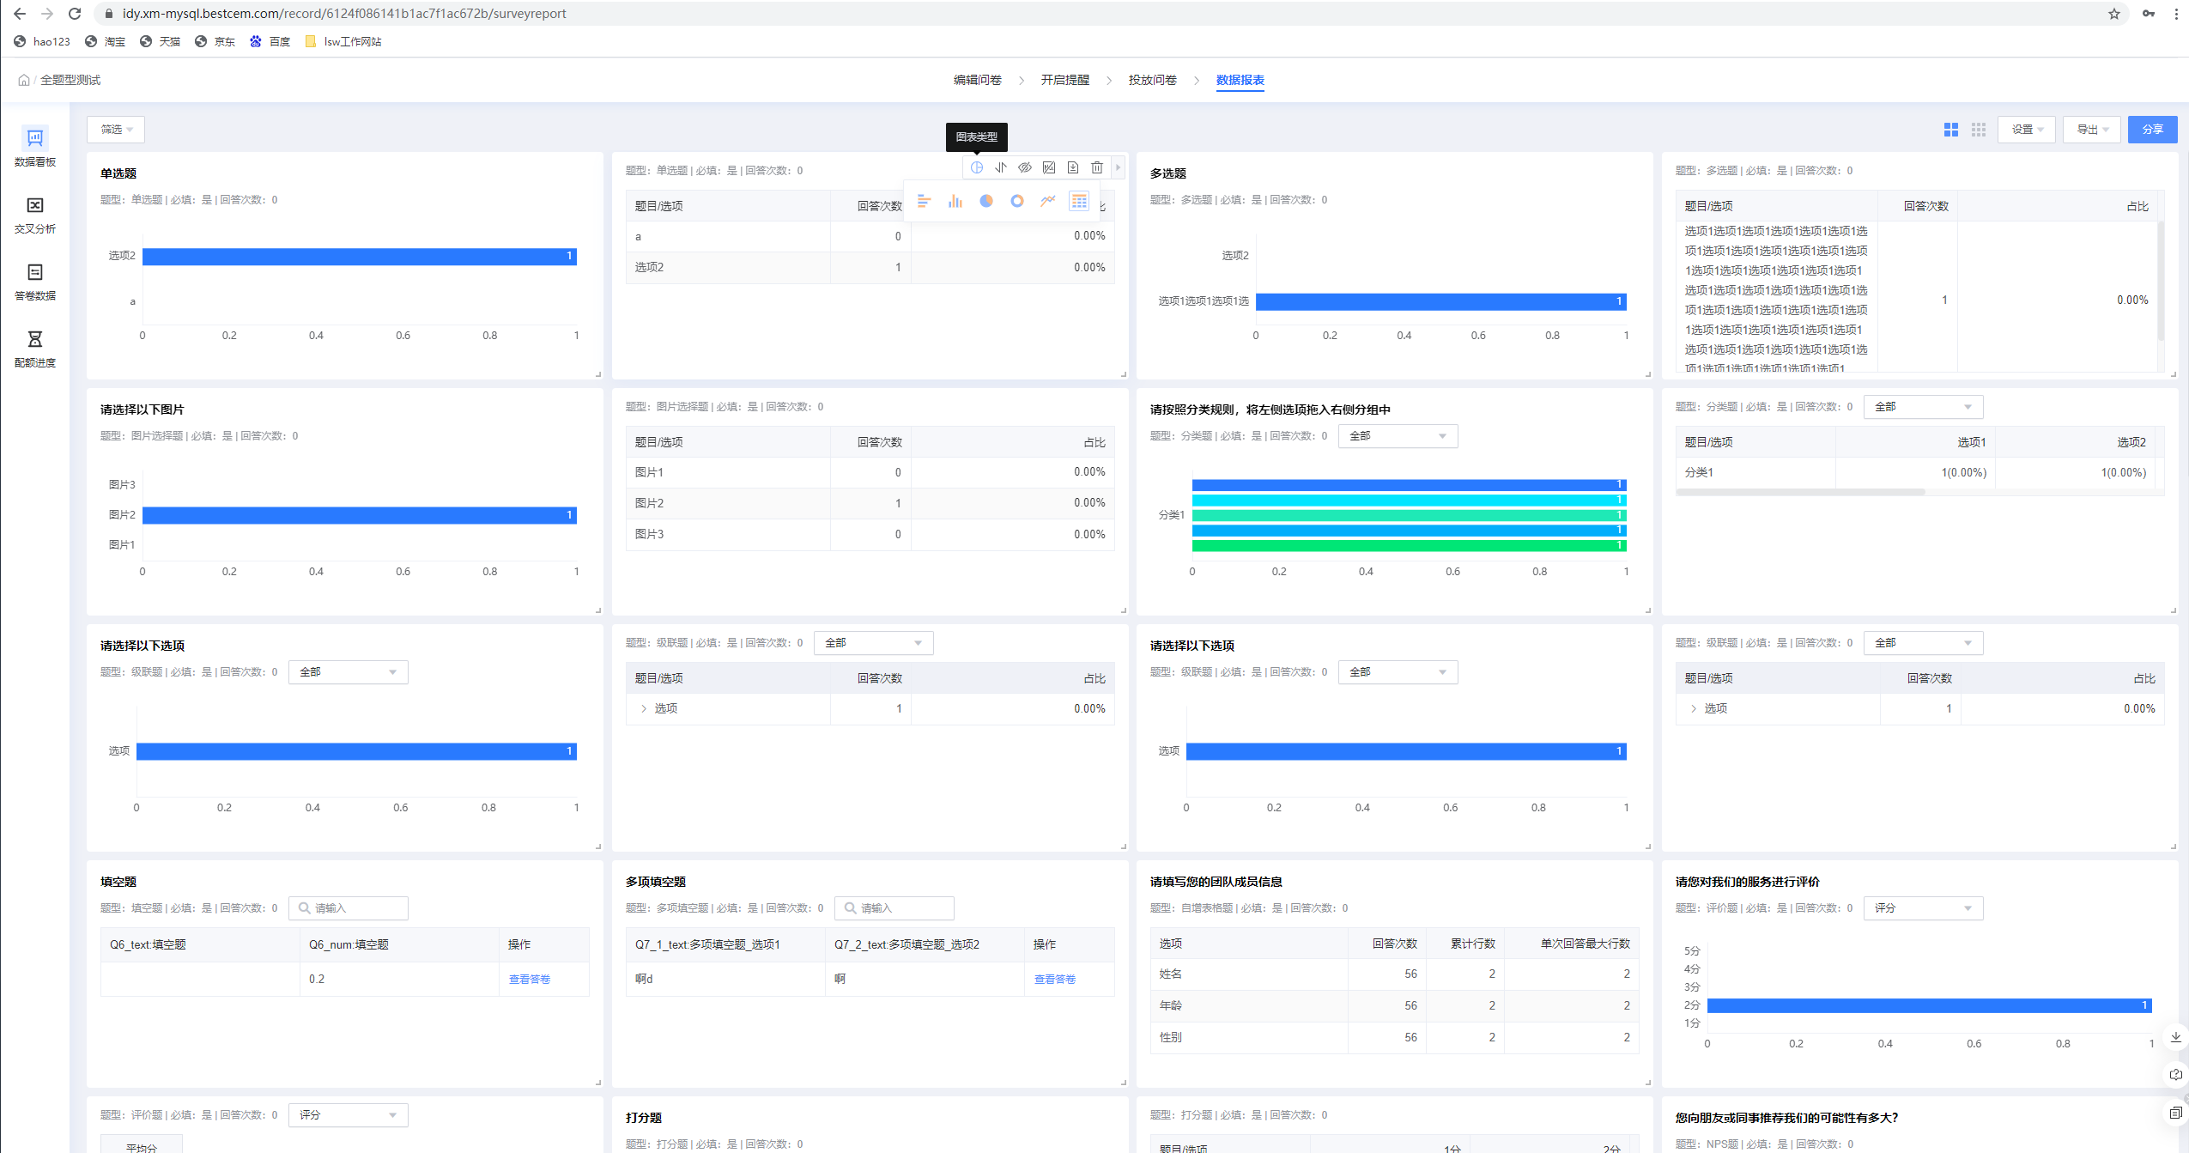
Task: Select table view chart type
Action: coord(1079,201)
